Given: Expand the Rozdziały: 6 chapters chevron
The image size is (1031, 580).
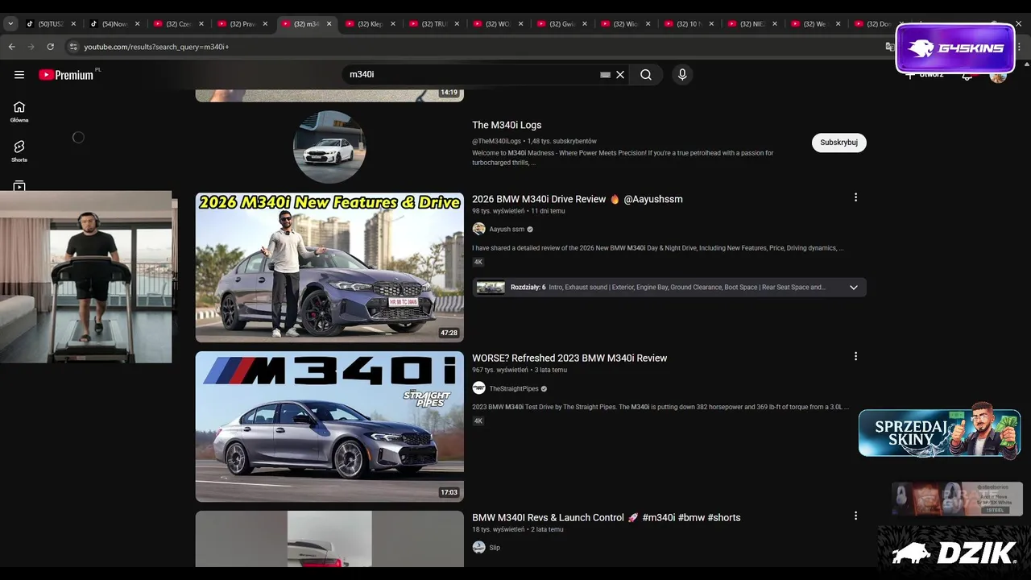Looking at the screenshot, I should (x=853, y=288).
